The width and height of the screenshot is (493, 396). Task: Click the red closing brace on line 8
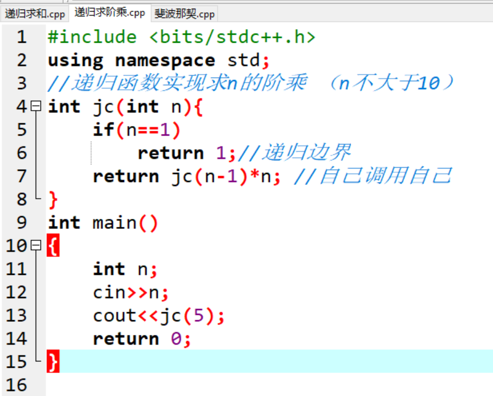53,200
